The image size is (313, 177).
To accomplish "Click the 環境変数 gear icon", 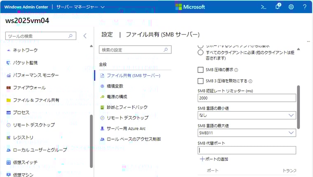I will (x=102, y=86).
